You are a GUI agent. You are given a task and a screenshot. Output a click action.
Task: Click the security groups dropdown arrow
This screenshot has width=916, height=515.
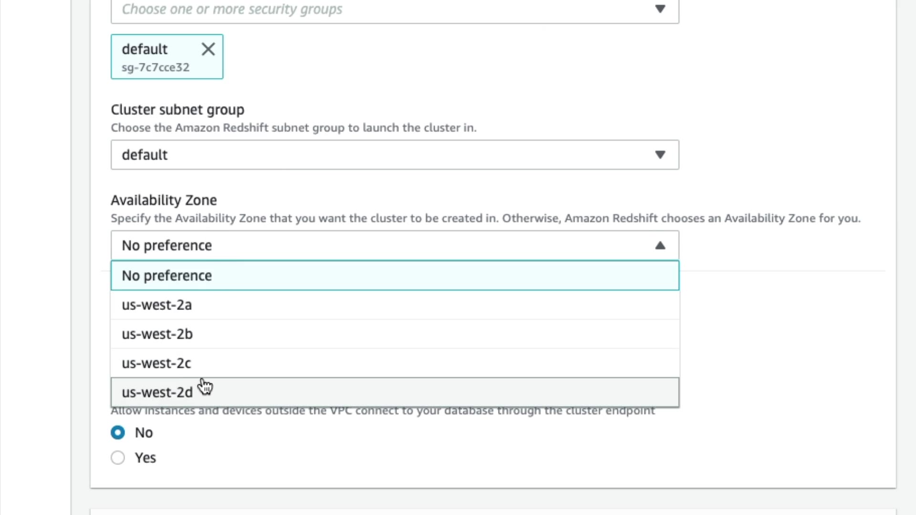point(660,9)
